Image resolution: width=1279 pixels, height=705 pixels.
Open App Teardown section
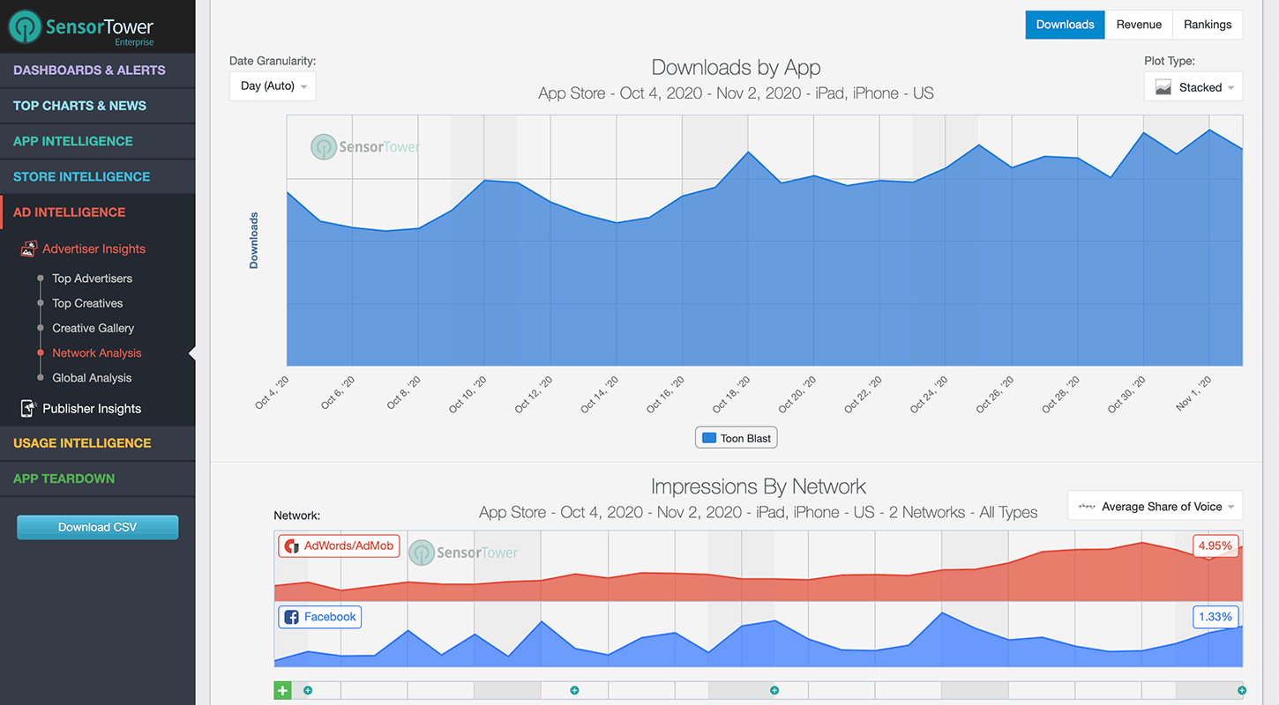[97, 479]
